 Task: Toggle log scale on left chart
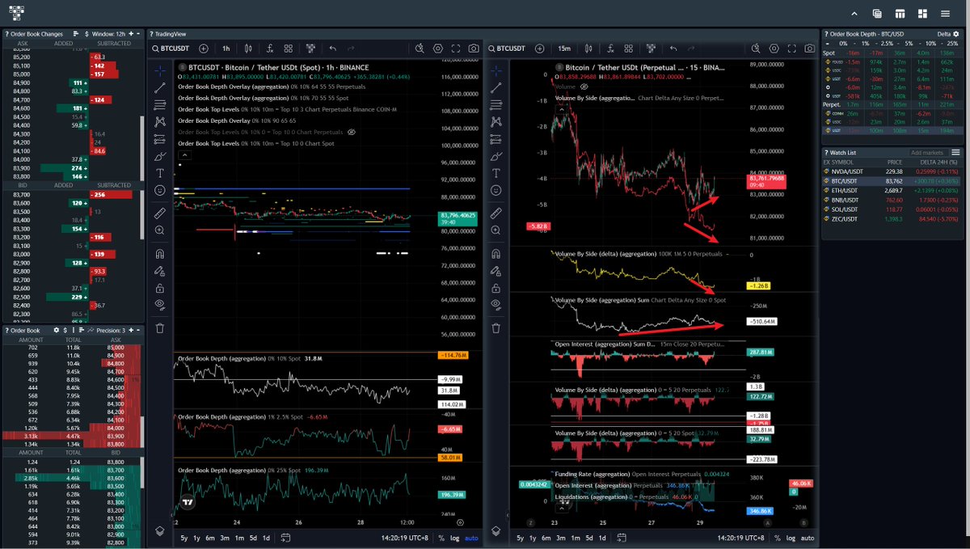point(456,538)
